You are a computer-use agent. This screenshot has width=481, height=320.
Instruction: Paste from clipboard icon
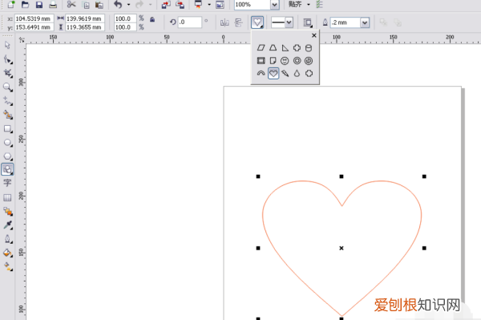click(99, 5)
